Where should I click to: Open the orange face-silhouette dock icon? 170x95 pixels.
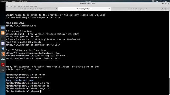tap(3, 54)
